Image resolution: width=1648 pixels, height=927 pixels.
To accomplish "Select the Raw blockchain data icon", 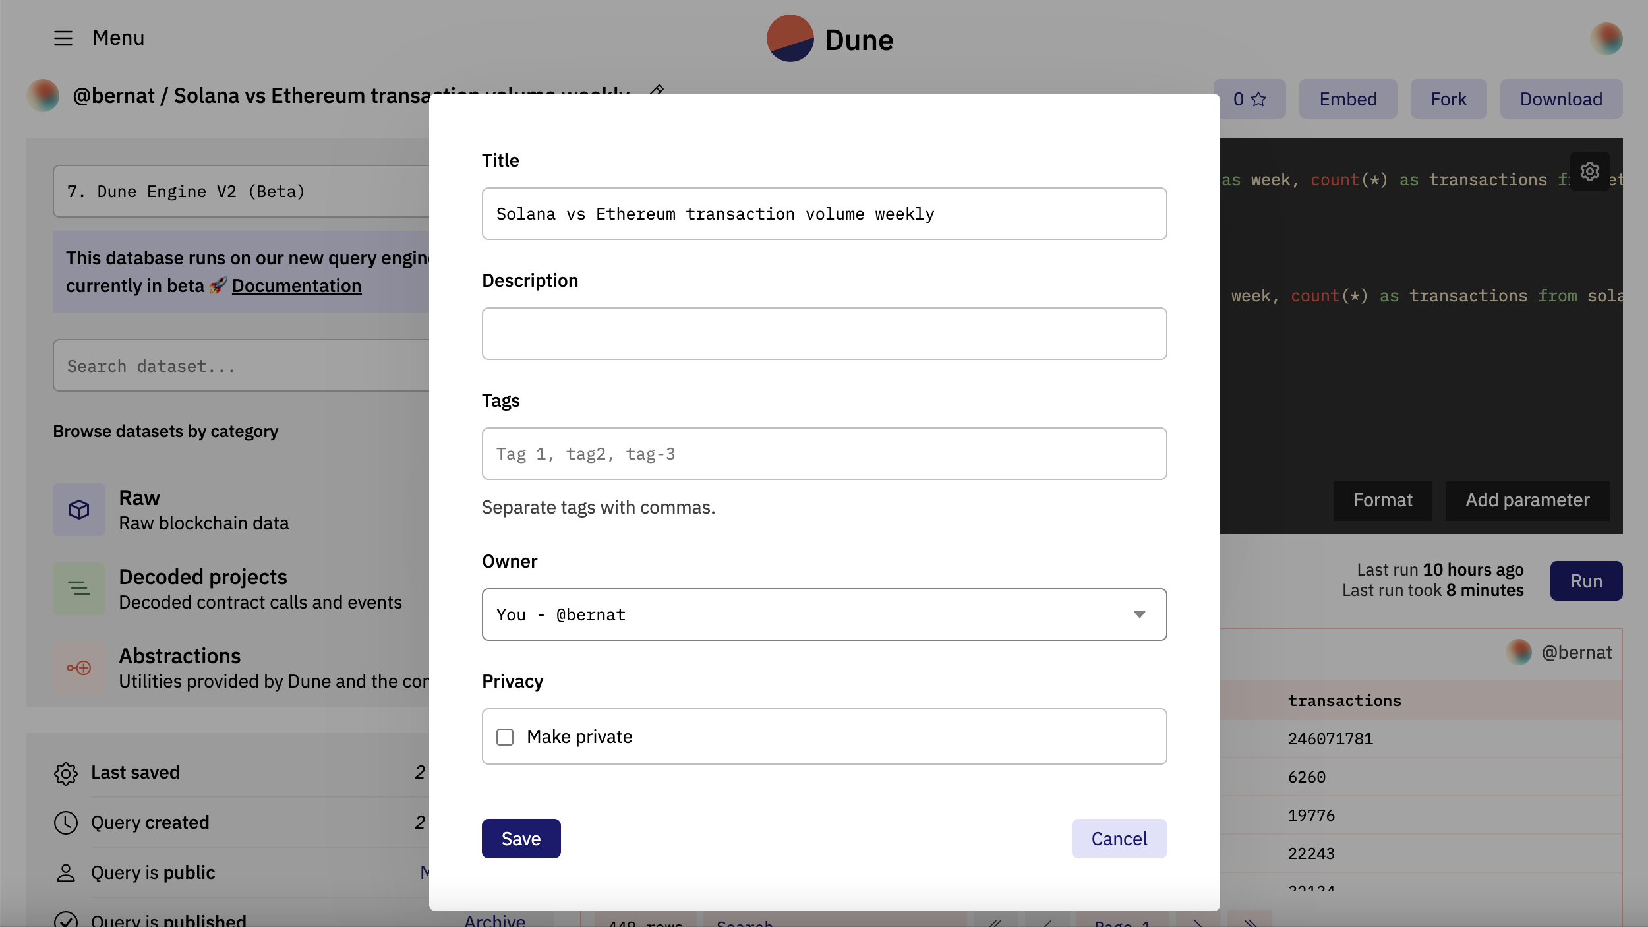I will [x=79, y=510].
